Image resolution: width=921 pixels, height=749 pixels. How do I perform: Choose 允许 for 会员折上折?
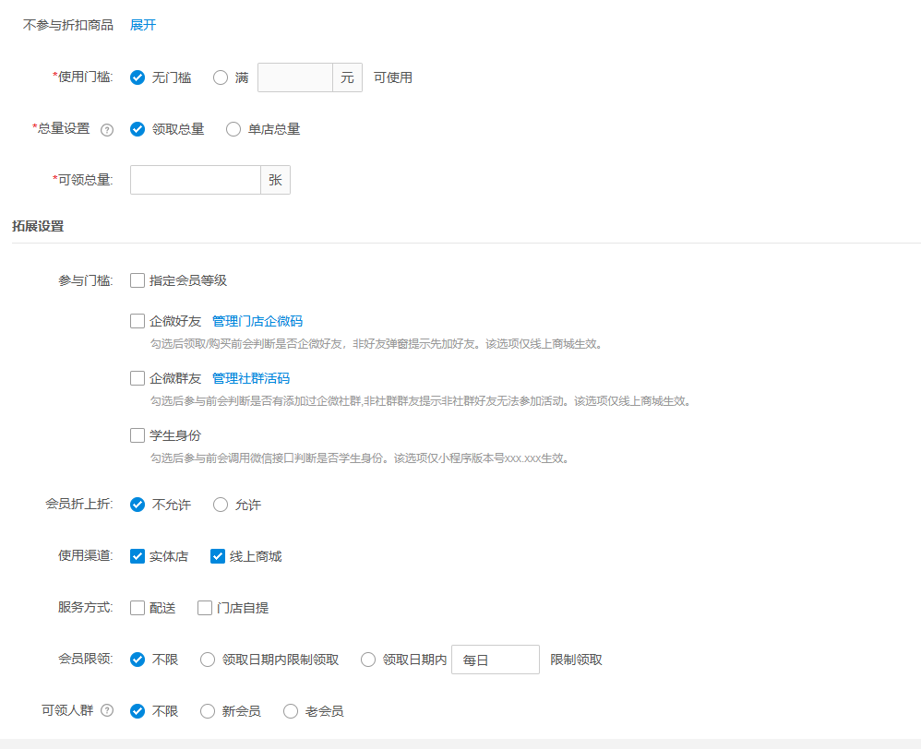(218, 505)
